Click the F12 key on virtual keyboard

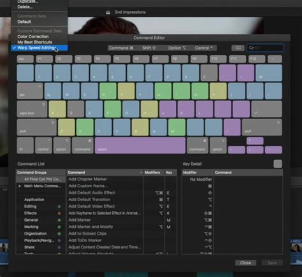[257, 59]
